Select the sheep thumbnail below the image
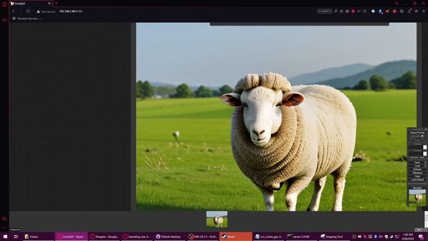Viewport: 428px width, 241px height. coord(217,220)
